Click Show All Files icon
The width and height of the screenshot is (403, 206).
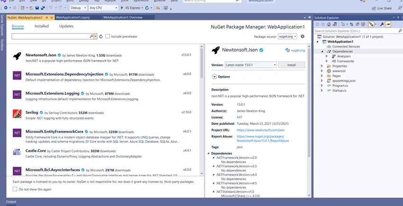(363, 25)
